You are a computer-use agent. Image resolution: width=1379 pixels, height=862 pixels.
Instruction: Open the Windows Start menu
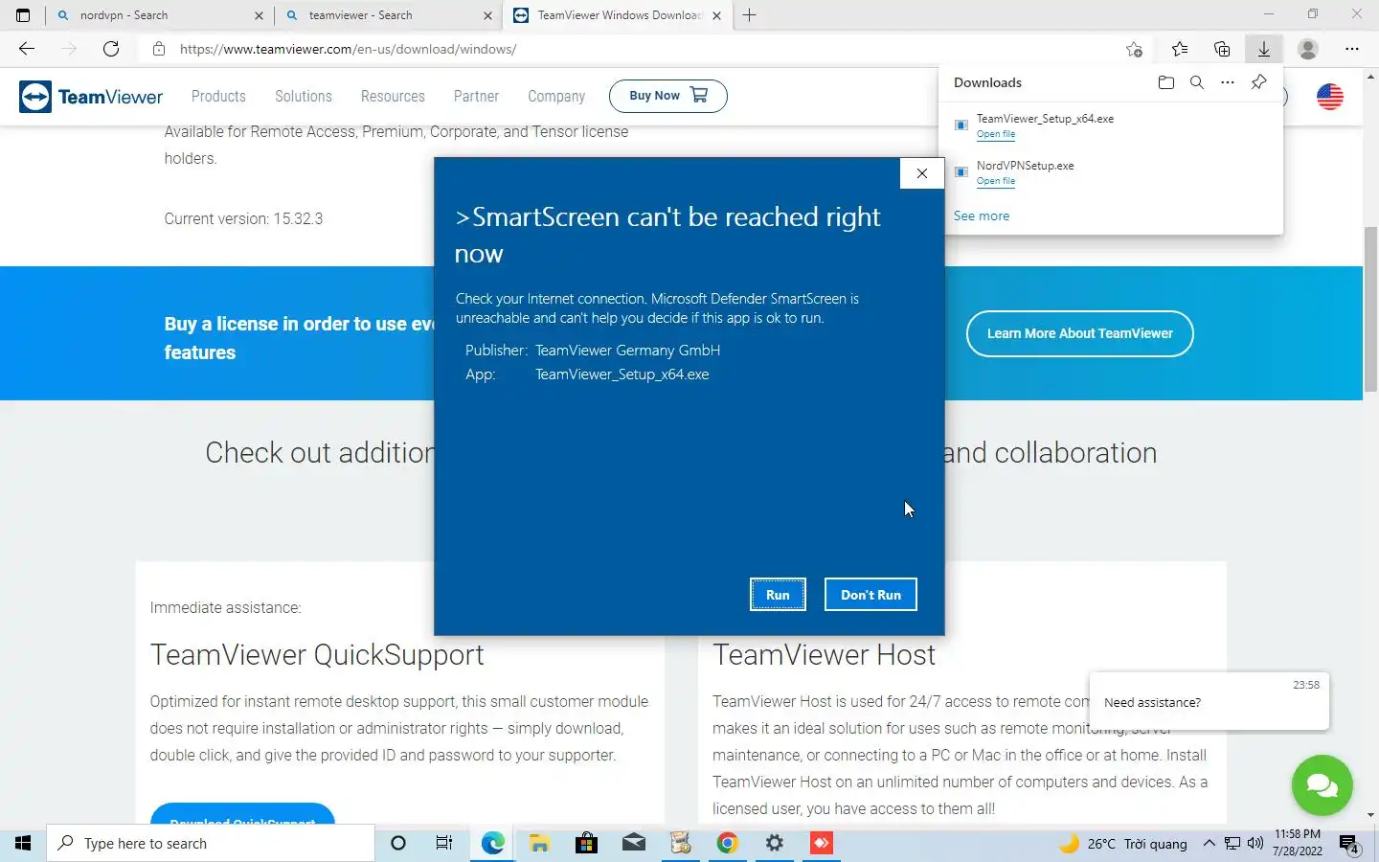point(23,843)
